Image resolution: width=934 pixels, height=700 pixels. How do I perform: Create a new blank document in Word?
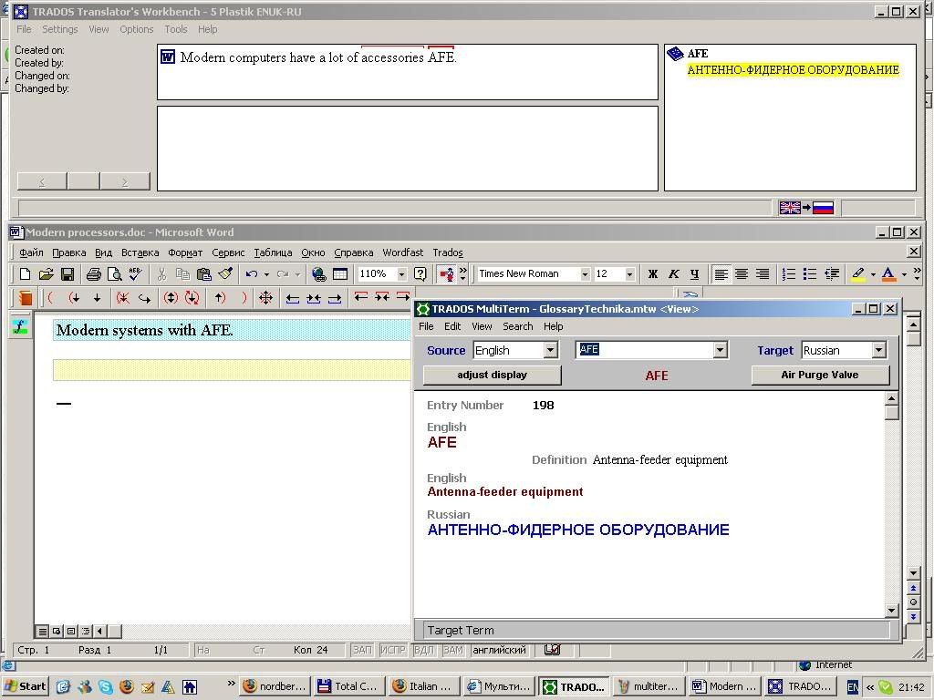[x=25, y=273]
